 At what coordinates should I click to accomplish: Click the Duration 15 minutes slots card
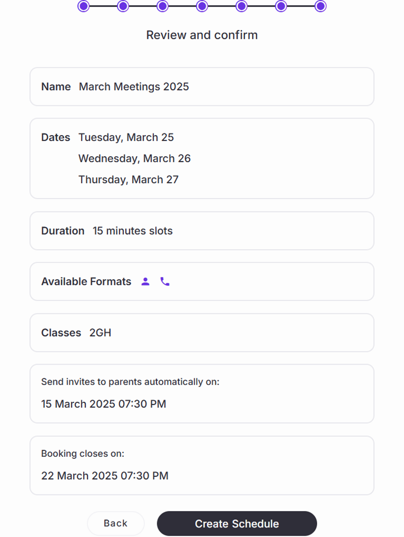point(202,231)
